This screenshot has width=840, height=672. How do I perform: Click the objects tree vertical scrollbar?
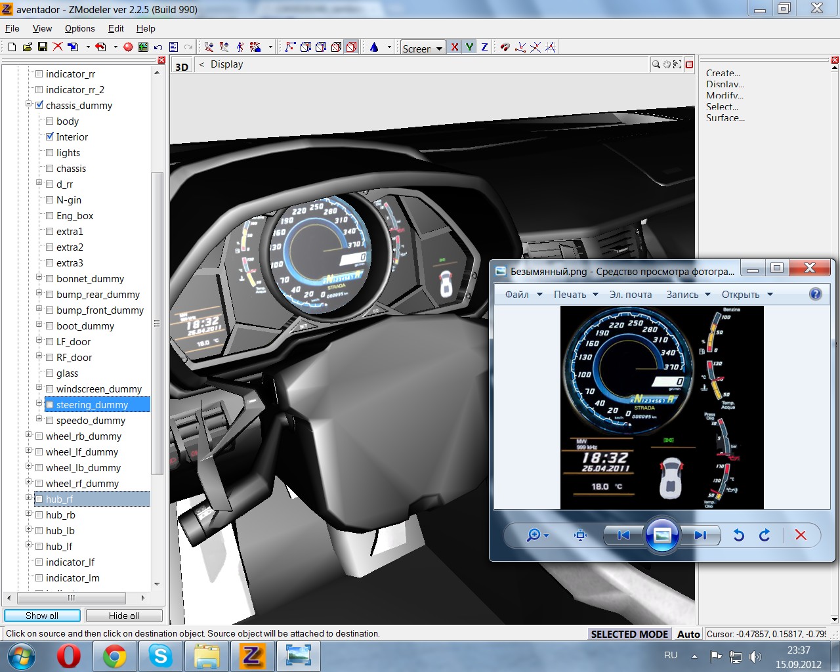click(x=157, y=323)
